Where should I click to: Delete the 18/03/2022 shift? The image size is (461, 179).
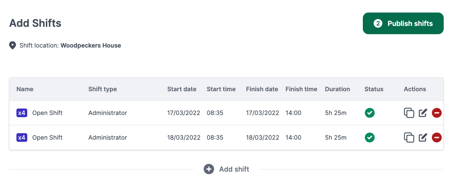pyautogui.click(x=437, y=138)
